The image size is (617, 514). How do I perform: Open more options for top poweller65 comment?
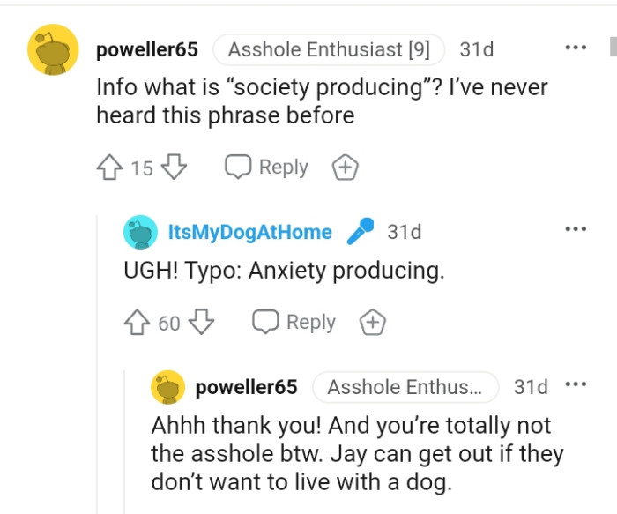point(576,48)
